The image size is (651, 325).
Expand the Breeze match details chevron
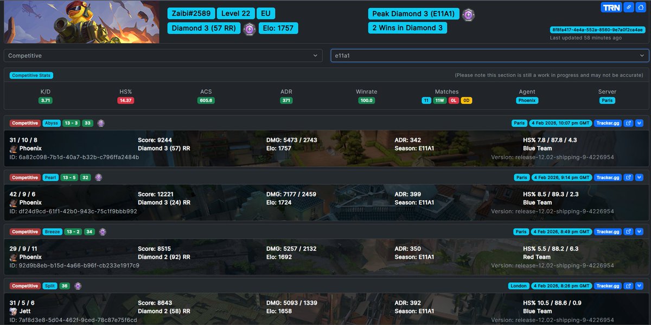(639, 232)
